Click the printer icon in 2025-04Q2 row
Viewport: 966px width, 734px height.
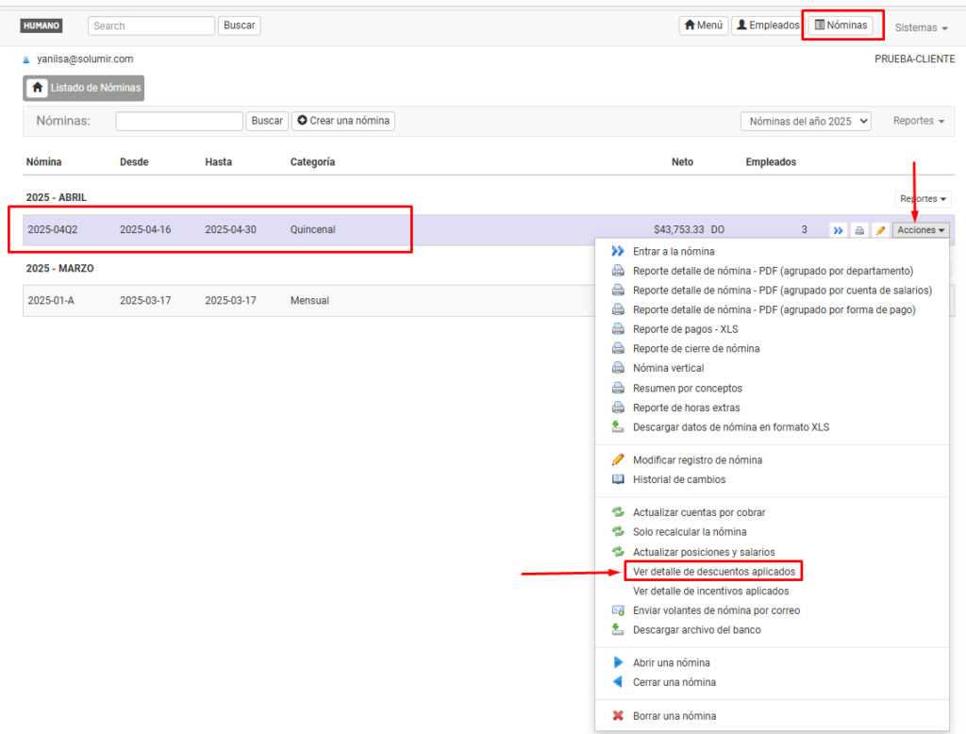tap(859, 230)
